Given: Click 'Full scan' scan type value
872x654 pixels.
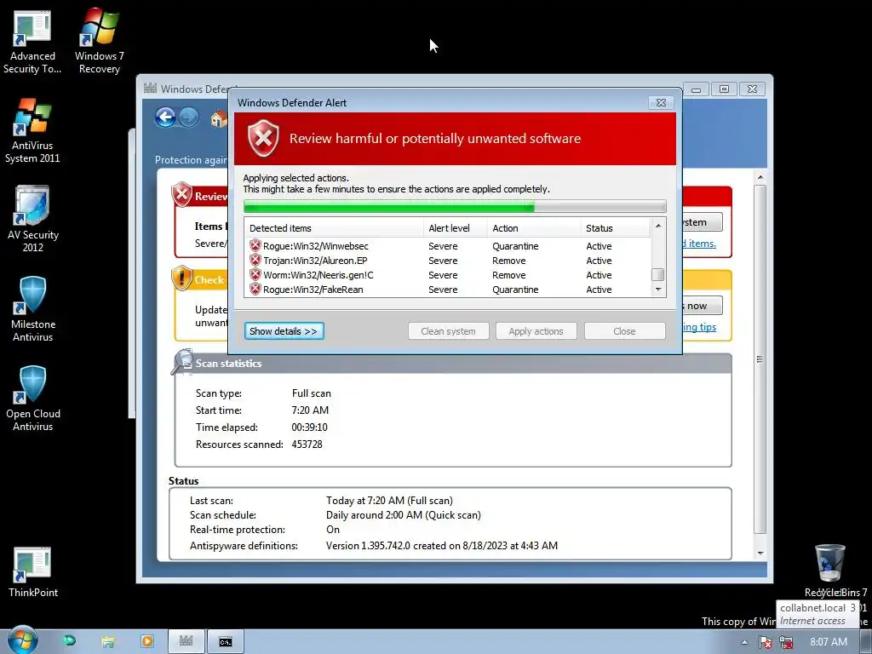Looking at the screenshot, I should [x=312, y=393].
